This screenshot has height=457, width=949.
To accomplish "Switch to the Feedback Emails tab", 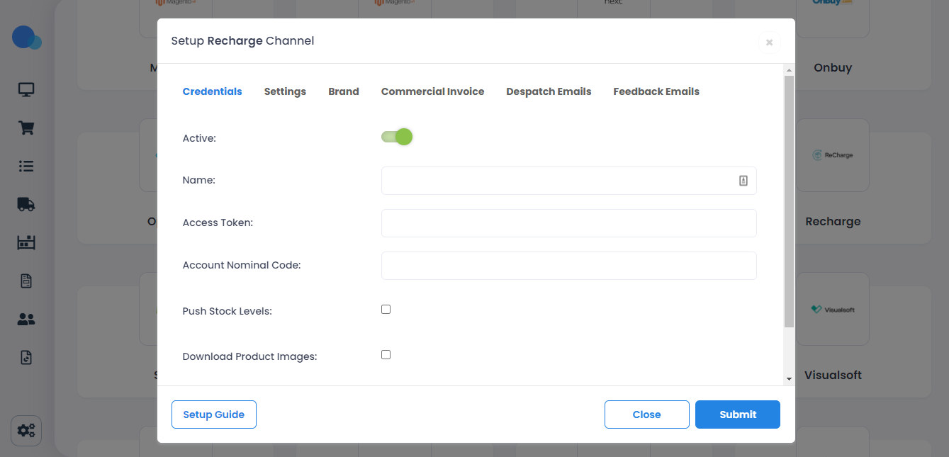I will [656, 91].
